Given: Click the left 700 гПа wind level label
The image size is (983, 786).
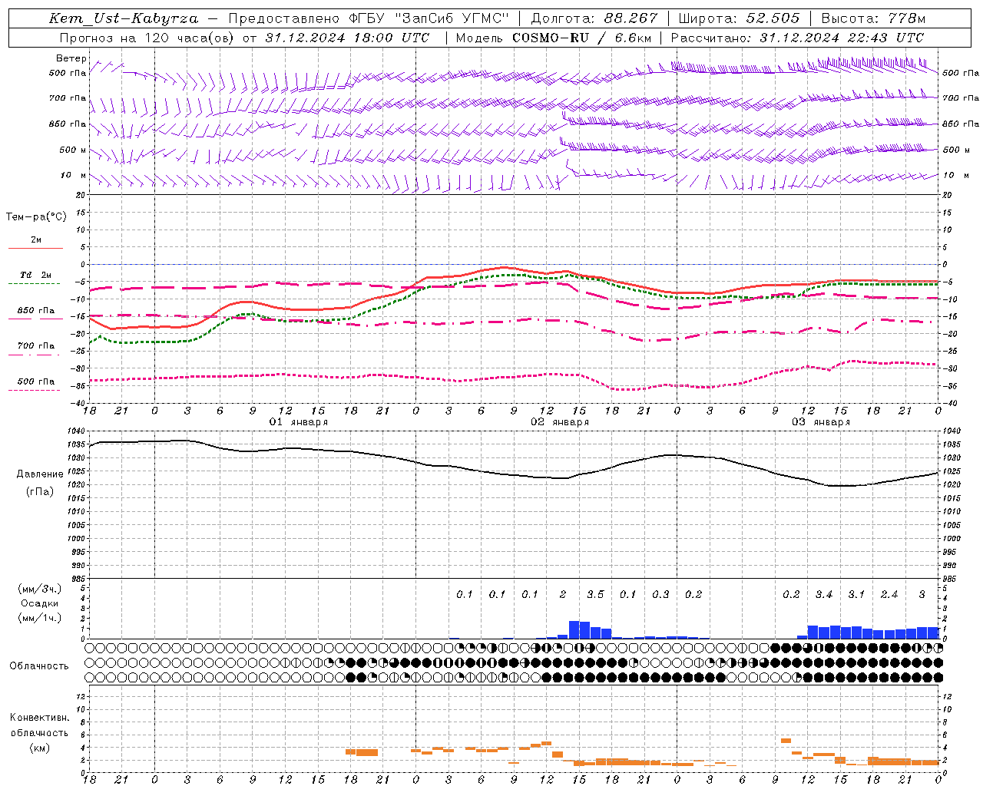Looking at the screenshot, I should [x=68, y=98].
